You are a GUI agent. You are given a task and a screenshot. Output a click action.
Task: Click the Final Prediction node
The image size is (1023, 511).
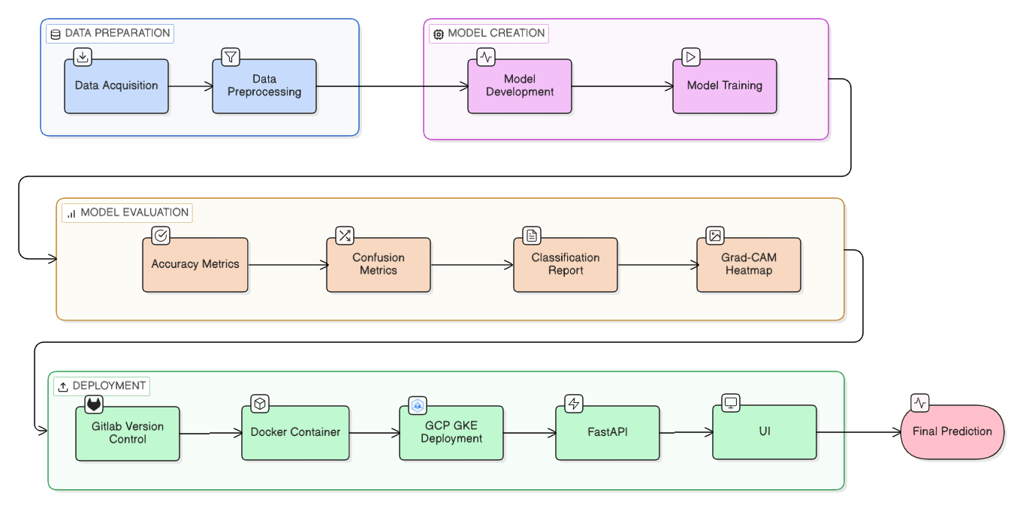click(952, 431)
